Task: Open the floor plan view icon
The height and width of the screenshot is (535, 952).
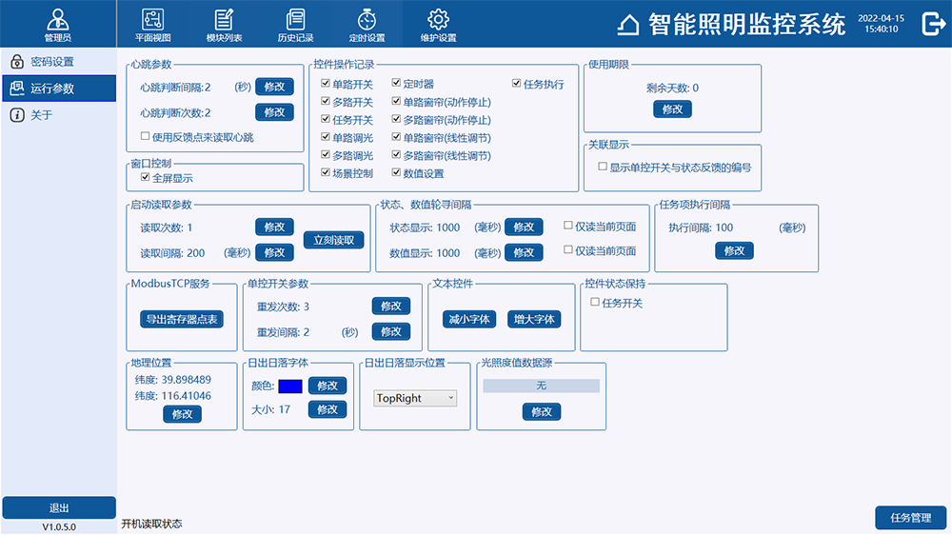Action: 152,19
